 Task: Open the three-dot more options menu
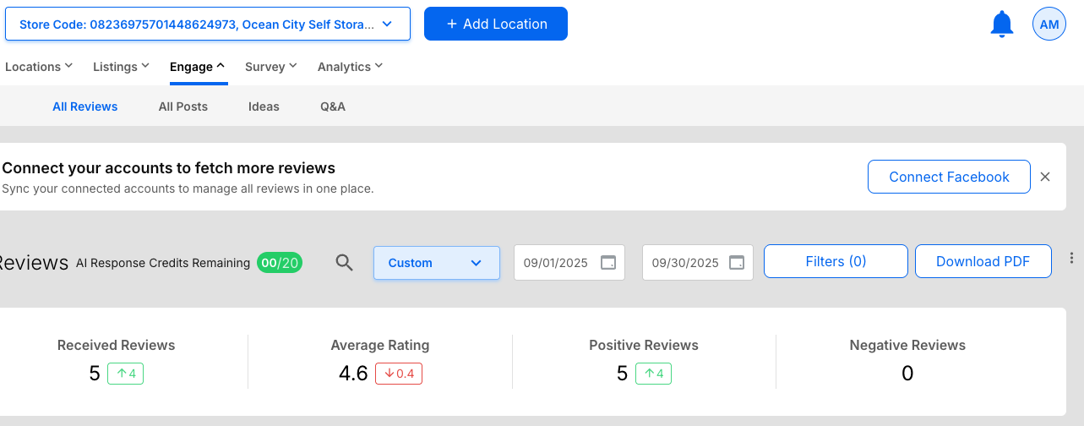click(1071, 258)
